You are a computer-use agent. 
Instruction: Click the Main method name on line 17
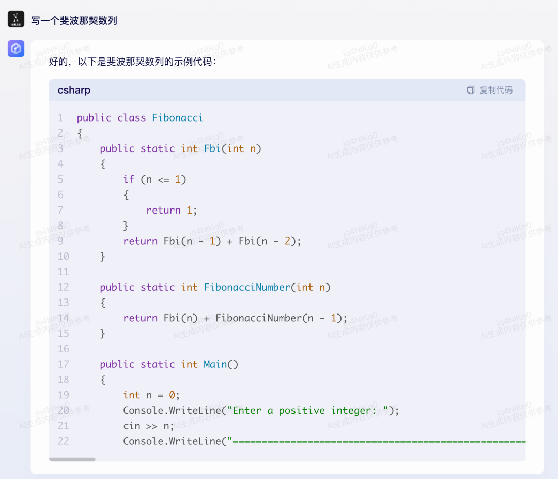(x=215, y=364)
